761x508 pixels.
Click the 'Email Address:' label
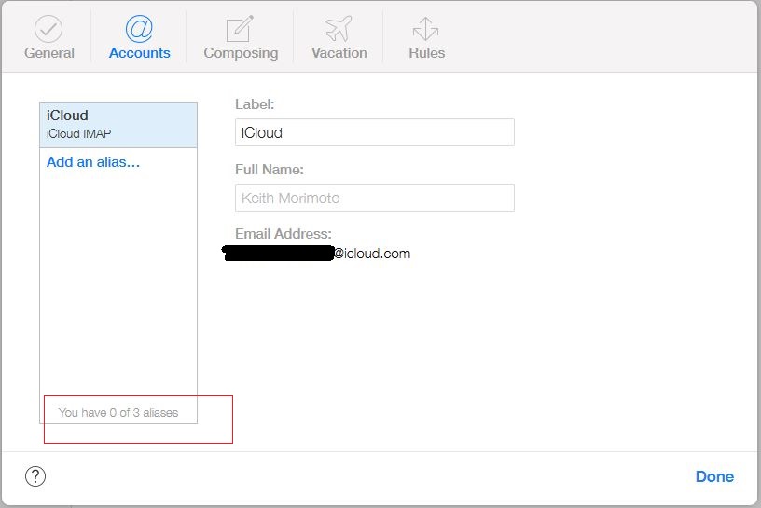coord(284,234)
